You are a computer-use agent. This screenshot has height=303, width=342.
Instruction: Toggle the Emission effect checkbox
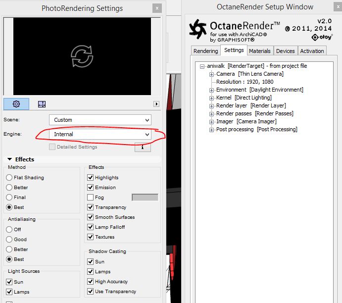[90, 187]
